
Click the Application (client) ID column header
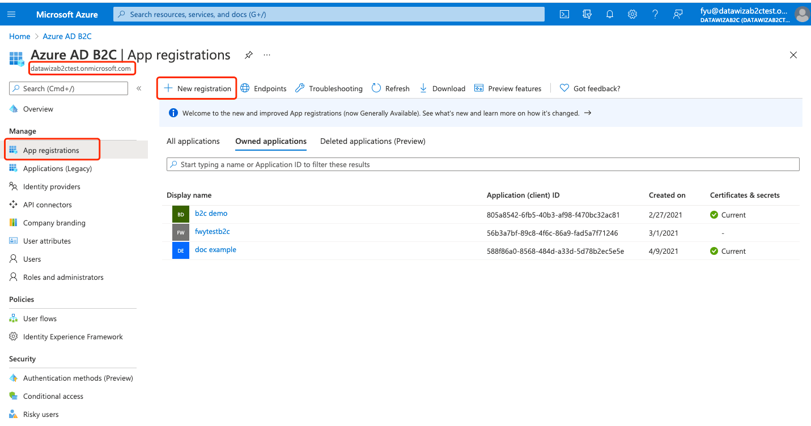523,195
